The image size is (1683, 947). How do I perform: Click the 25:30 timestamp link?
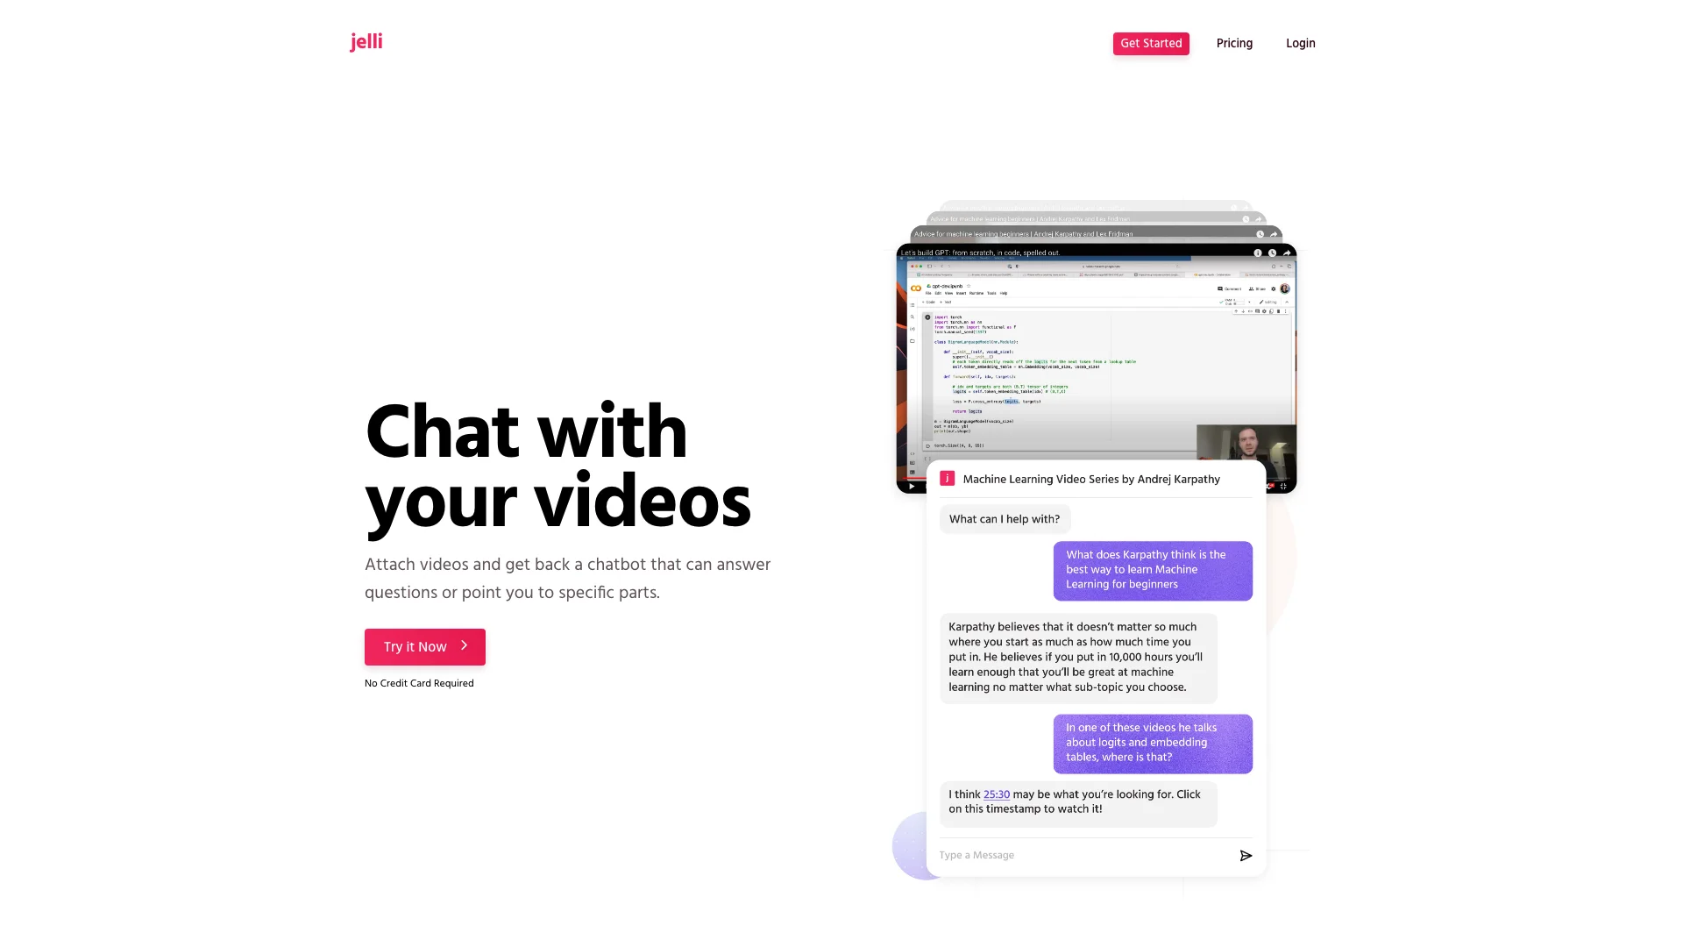tap(997, 794)
